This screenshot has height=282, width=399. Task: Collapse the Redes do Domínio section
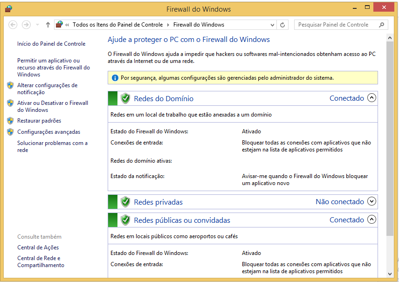point(372,98)
